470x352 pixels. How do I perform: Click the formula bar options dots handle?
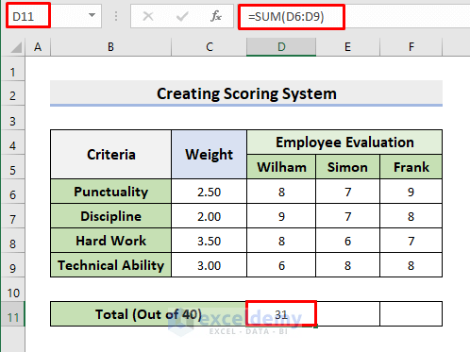point(116,16)
